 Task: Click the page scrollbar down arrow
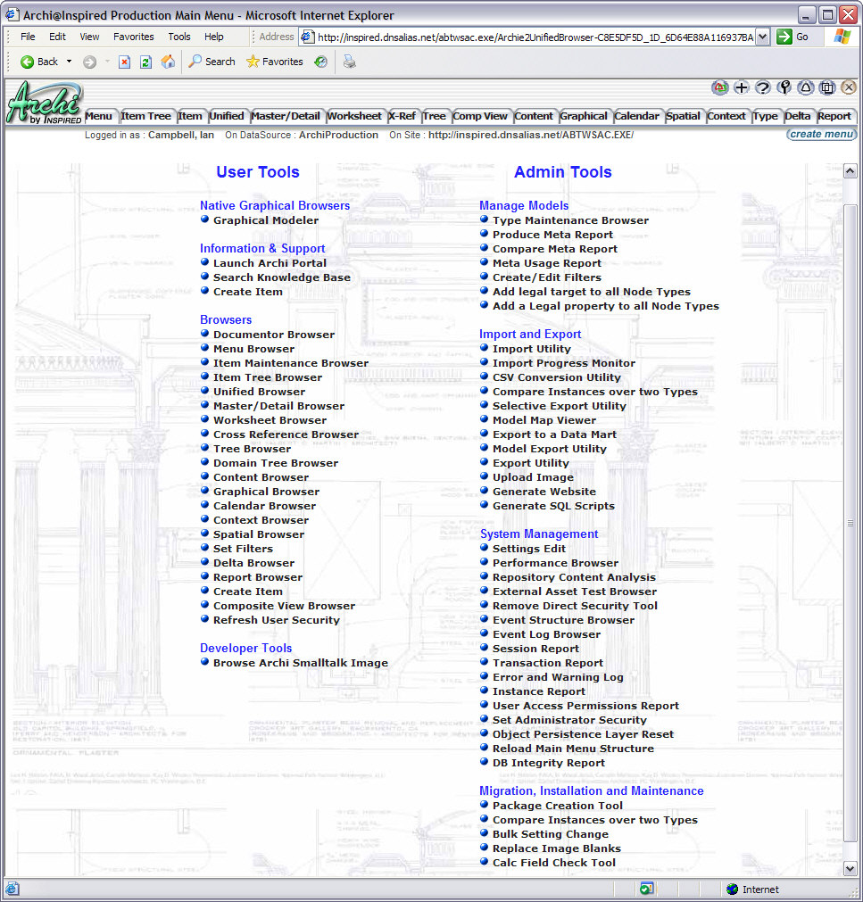click(851, 869)
